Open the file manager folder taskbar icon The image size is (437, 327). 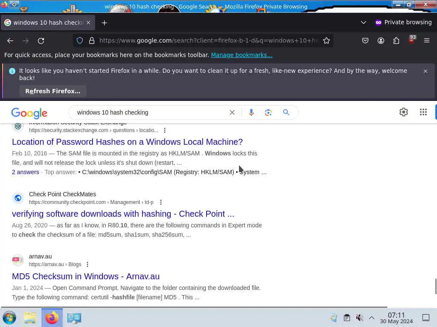pos(29,318)
